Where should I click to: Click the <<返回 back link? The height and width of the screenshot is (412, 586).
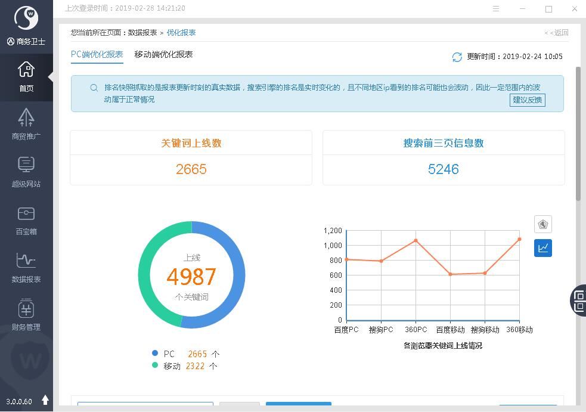(x=557, y=33)
